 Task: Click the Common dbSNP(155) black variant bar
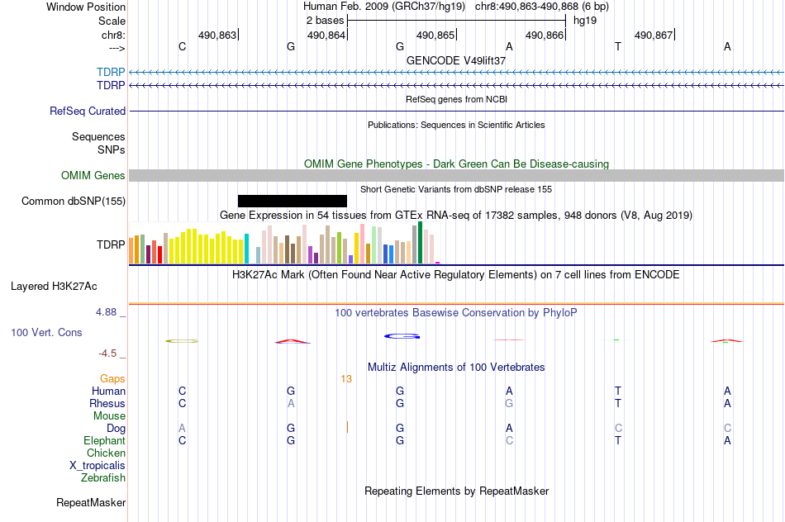(x=293, y=202)
